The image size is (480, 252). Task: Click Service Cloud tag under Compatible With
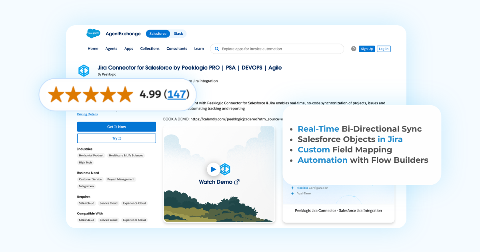[108, 220]
